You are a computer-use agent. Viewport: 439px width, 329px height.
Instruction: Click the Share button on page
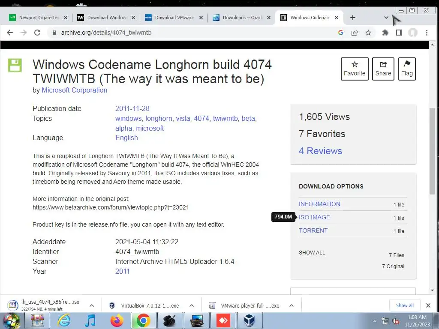(x=383, y=69)
